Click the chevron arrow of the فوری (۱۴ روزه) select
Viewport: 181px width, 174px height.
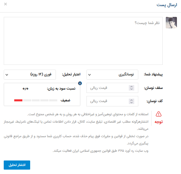pos(7,75)
